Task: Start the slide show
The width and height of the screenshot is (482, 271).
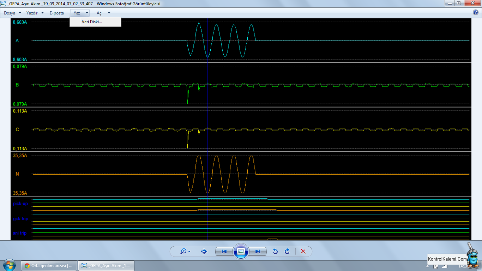Action: coord(241,251)
